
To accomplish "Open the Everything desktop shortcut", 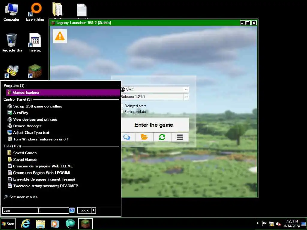I will click(x=35, y=12).
